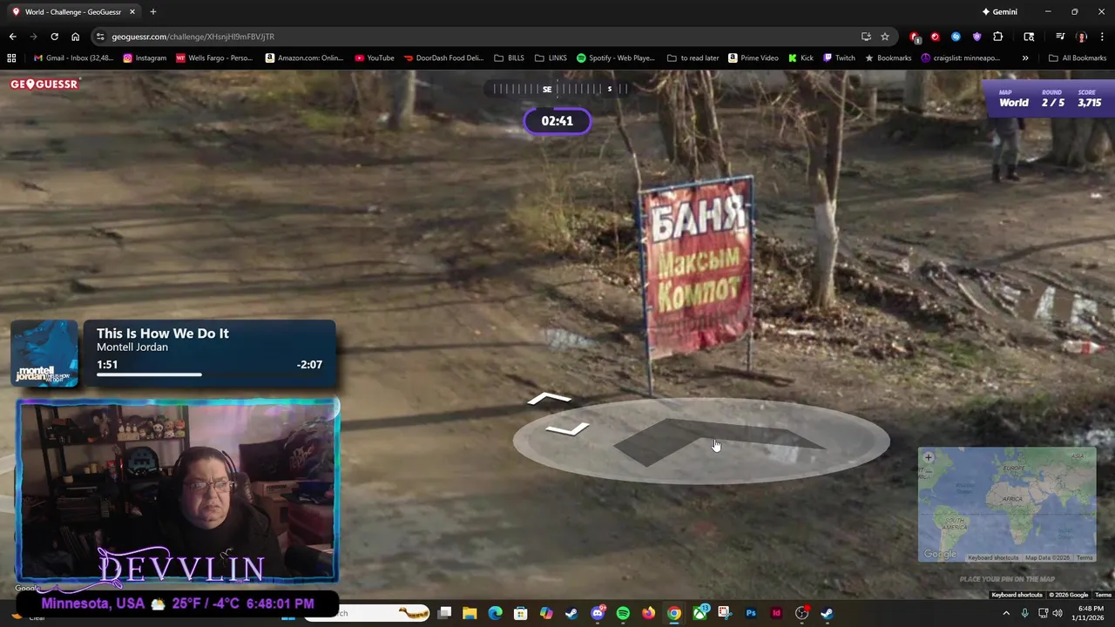Open the Discord taskbar icon

[598, 613]
